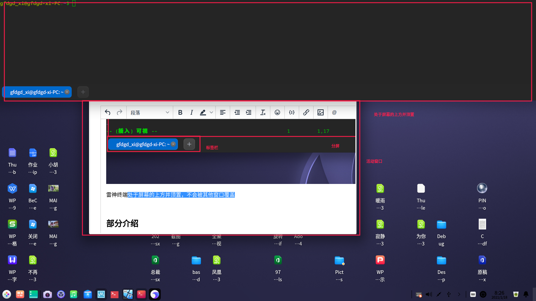Image resolution: width=536 pixels, height=301 pixels.
Task: Select the Pict…s folder on desktop
Action: coord(339,269)
